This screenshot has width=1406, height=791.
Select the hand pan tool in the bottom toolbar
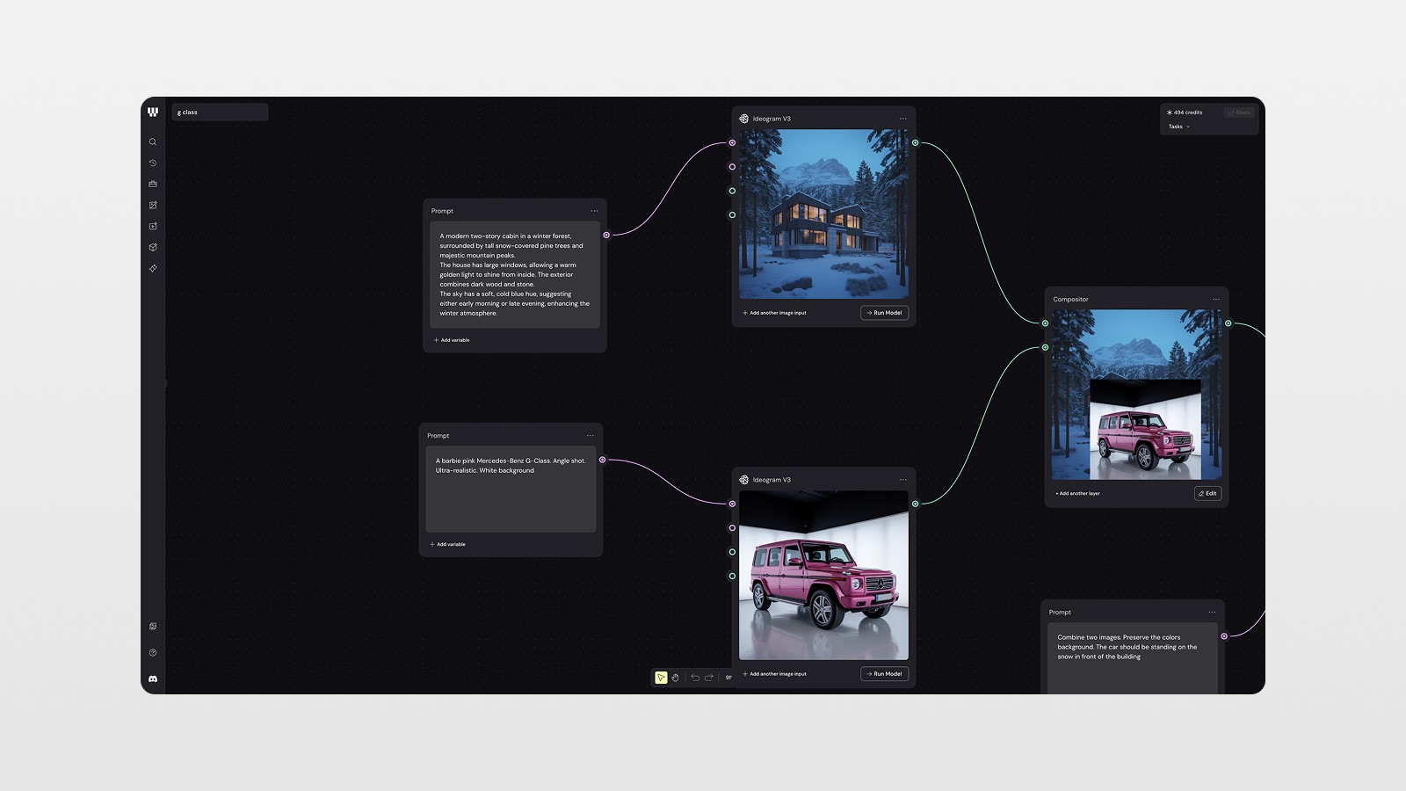(676, 678)
